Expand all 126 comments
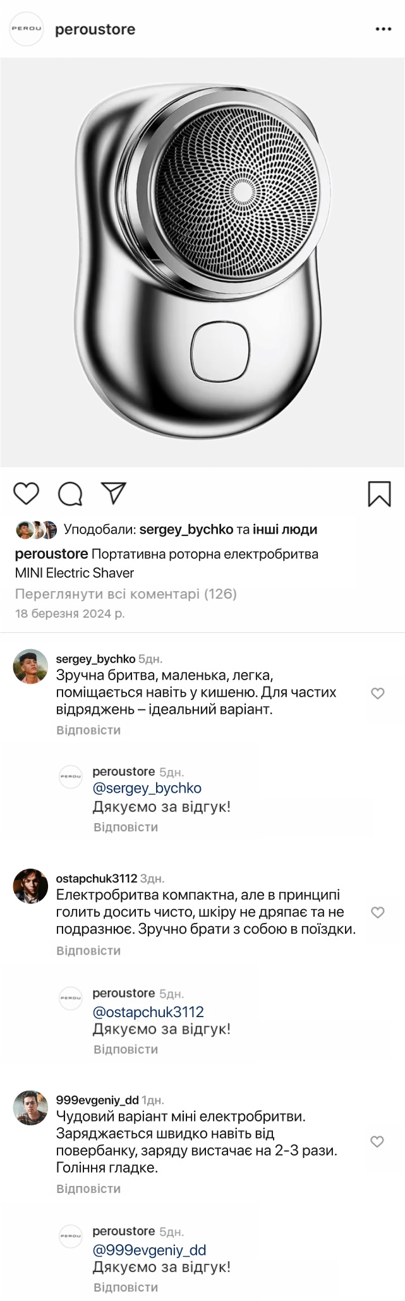This screenshot has height=1301, width=405. [x=126, y=594]
